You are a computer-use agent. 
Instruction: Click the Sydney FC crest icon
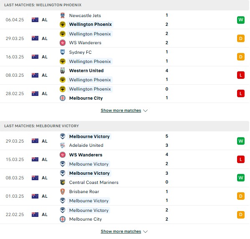tap(63, 52)
